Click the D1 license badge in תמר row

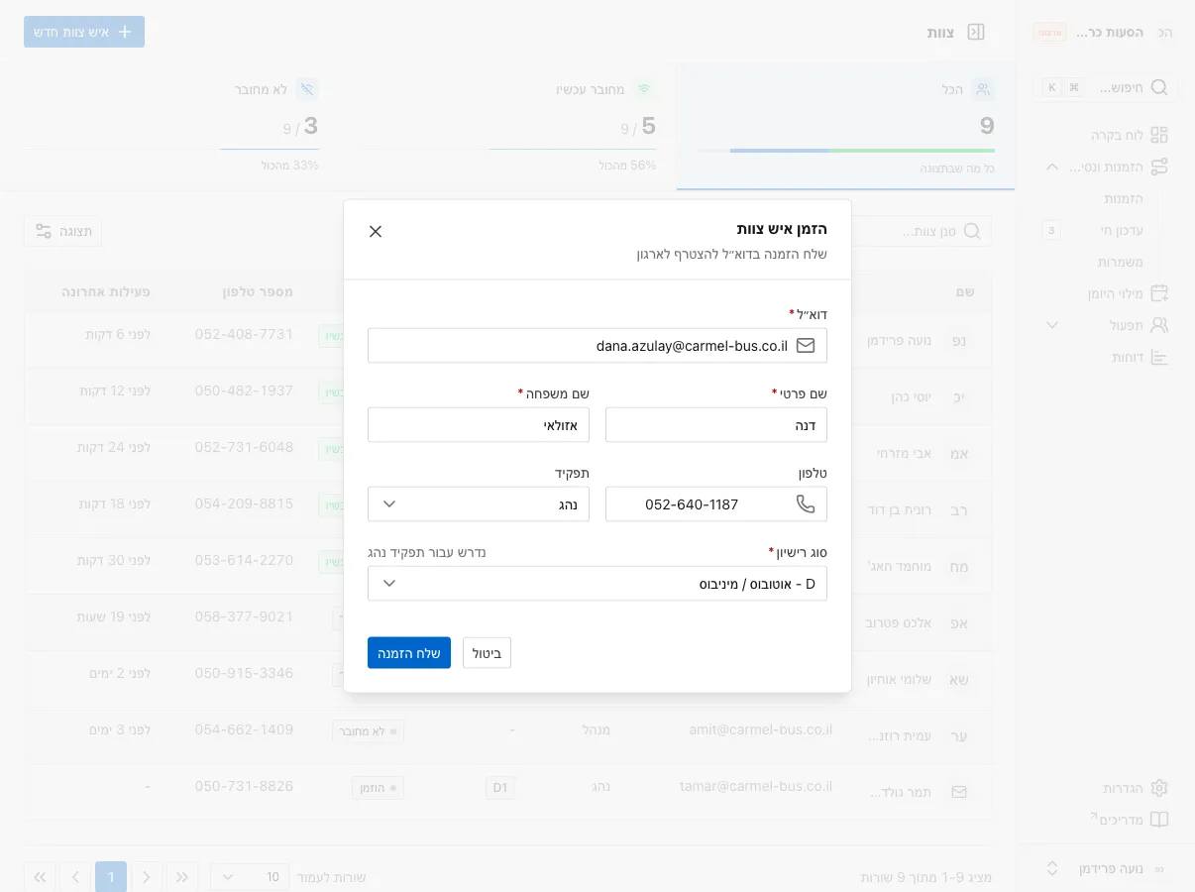click(500, 788)
